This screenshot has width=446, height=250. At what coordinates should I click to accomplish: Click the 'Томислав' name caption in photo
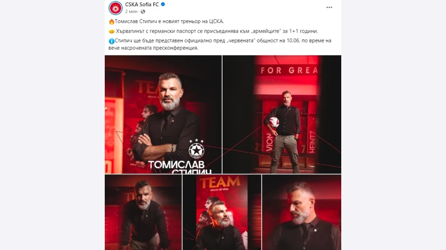pyautogui.click(x=176, y=165)
